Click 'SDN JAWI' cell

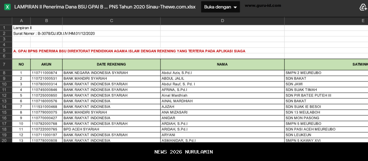tap(326, 84)
